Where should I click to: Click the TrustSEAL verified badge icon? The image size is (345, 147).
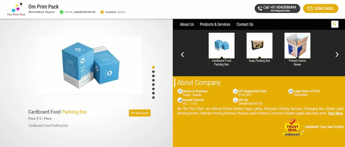click(102, 12)
